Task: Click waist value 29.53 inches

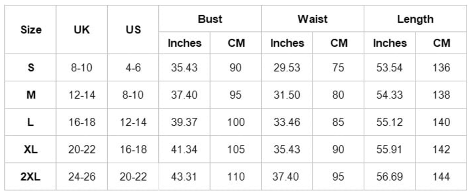Action: [287, 67]
